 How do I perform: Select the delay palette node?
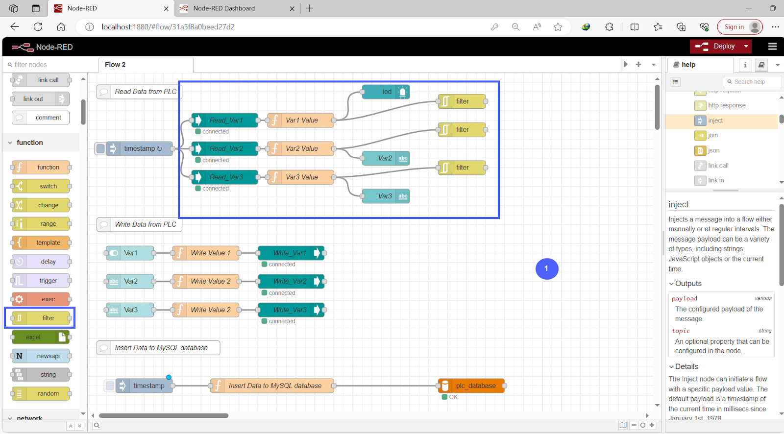tap(41, 262)
